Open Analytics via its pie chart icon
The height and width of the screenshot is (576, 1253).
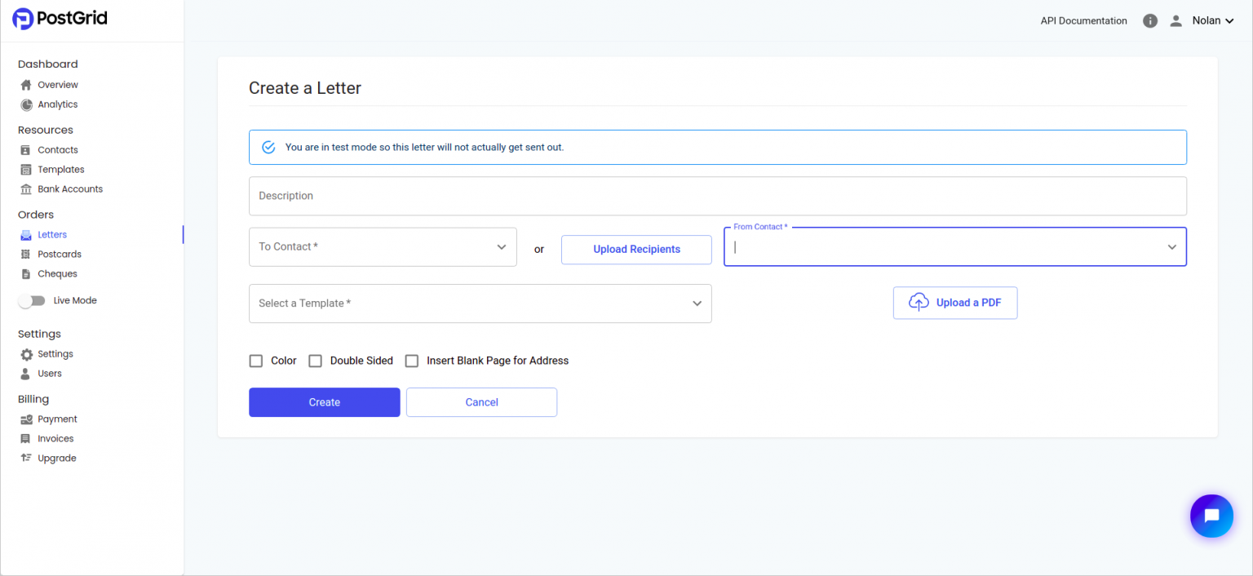(26, 104)
